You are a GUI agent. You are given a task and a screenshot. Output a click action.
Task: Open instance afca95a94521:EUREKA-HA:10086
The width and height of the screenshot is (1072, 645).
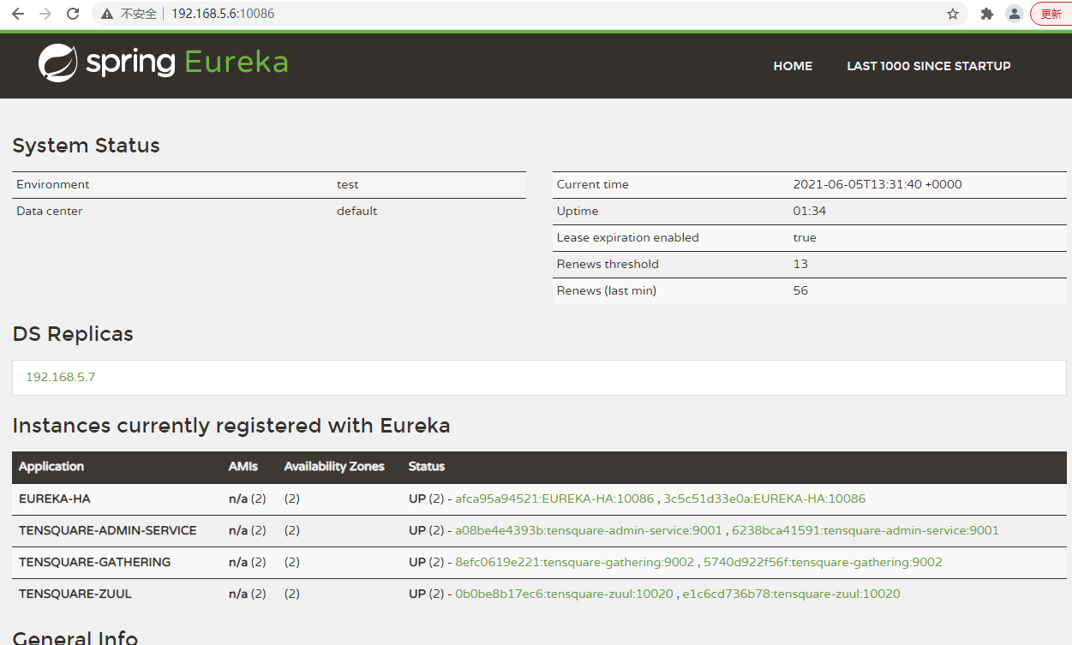click(554, 499)
